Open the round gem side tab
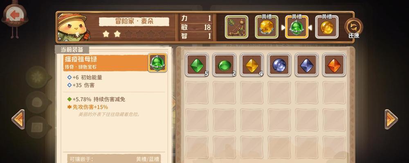 pyautogui.click(x=37, y=102)
